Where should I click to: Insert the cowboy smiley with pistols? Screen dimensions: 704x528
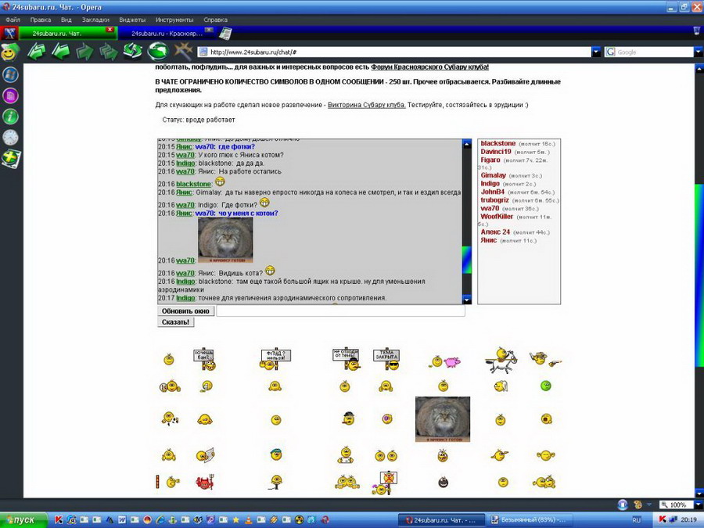click(x=544, y=358)
